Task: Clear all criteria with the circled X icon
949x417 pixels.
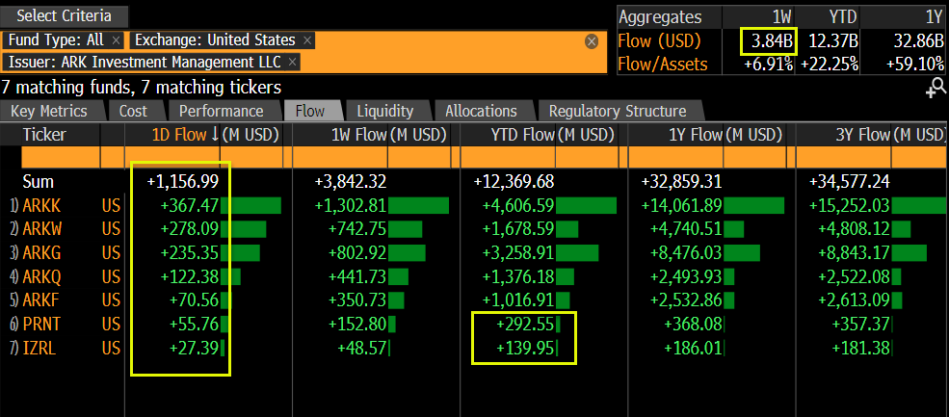Action: point(592,41)
